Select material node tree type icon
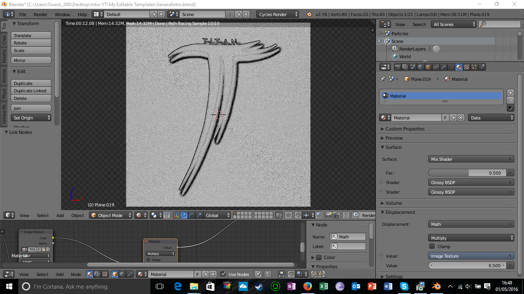 [x=89, y=274]
